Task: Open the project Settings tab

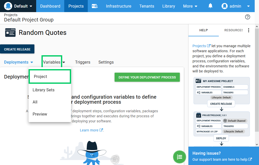Action: coord(106,62)
